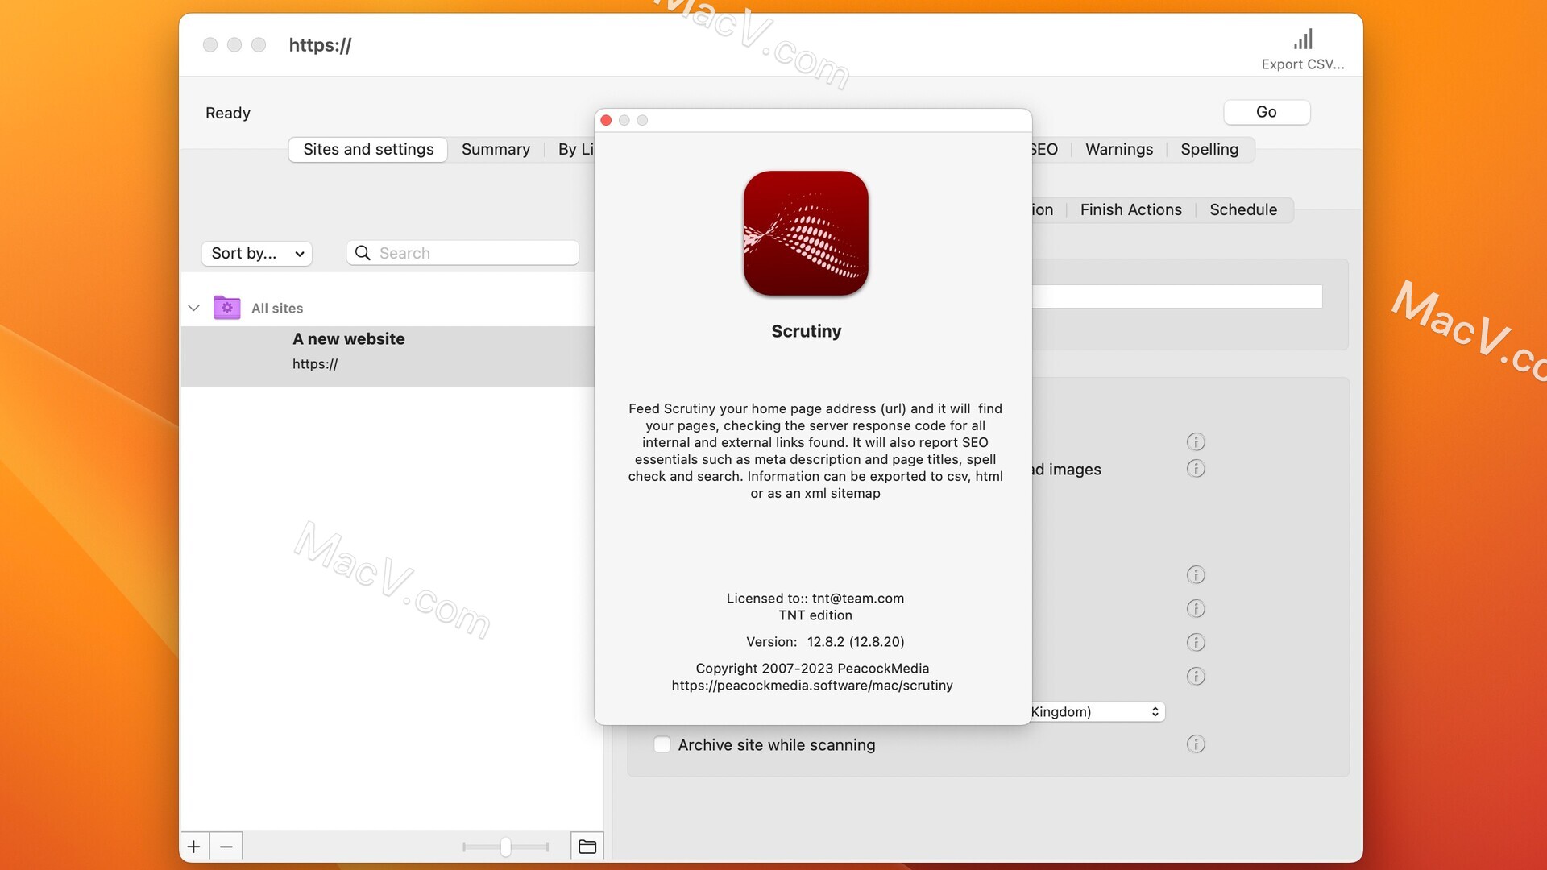
Task: Click the Scrutiny app icon in dialog
Action: click(x=806, y=234)
